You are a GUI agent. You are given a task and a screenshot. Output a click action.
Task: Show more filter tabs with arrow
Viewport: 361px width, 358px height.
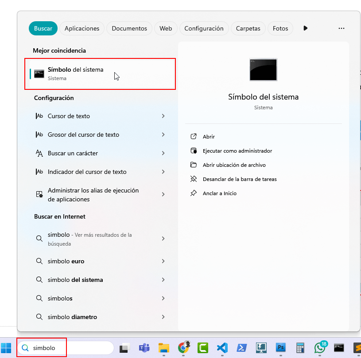point(305,28)
